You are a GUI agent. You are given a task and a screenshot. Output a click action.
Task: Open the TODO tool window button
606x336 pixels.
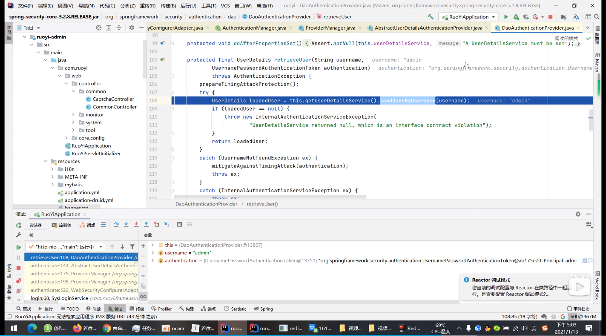69,309
